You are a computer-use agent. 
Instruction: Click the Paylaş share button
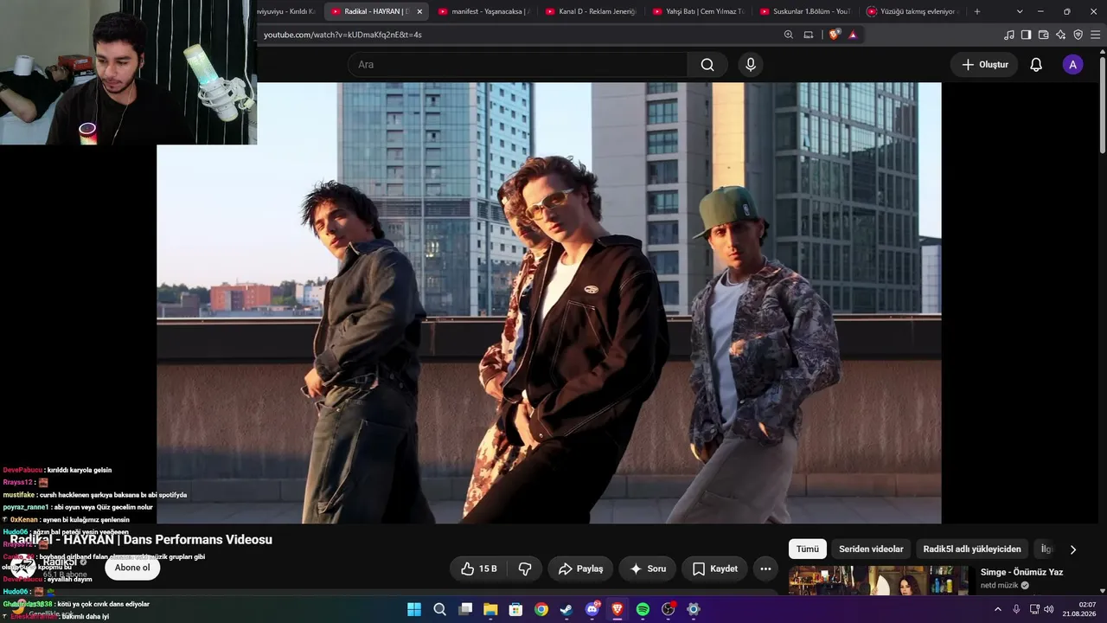pyautogui.click(x=580, y=568)
